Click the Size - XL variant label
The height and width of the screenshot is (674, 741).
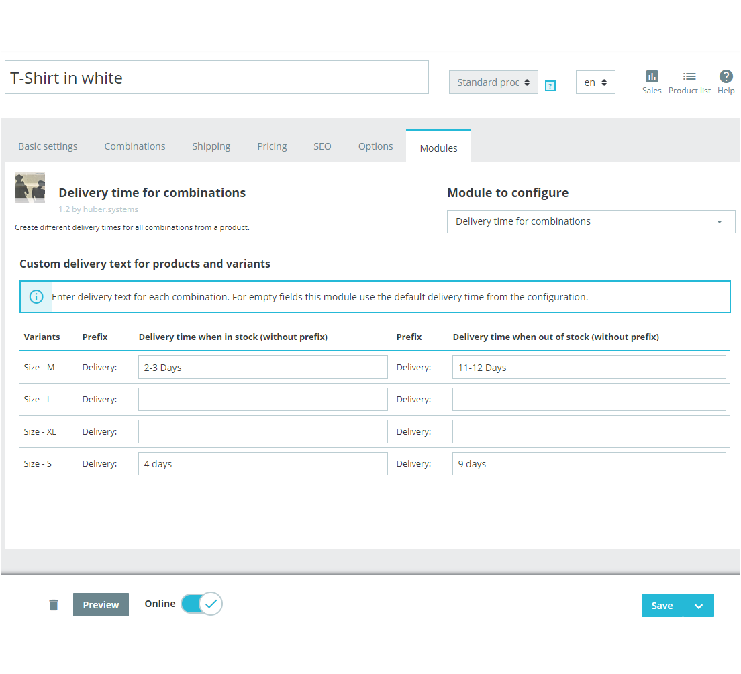pos(40,432)
